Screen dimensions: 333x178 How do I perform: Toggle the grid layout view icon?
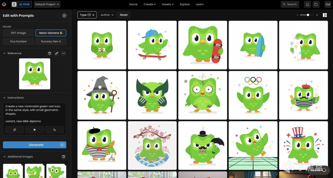325,15
